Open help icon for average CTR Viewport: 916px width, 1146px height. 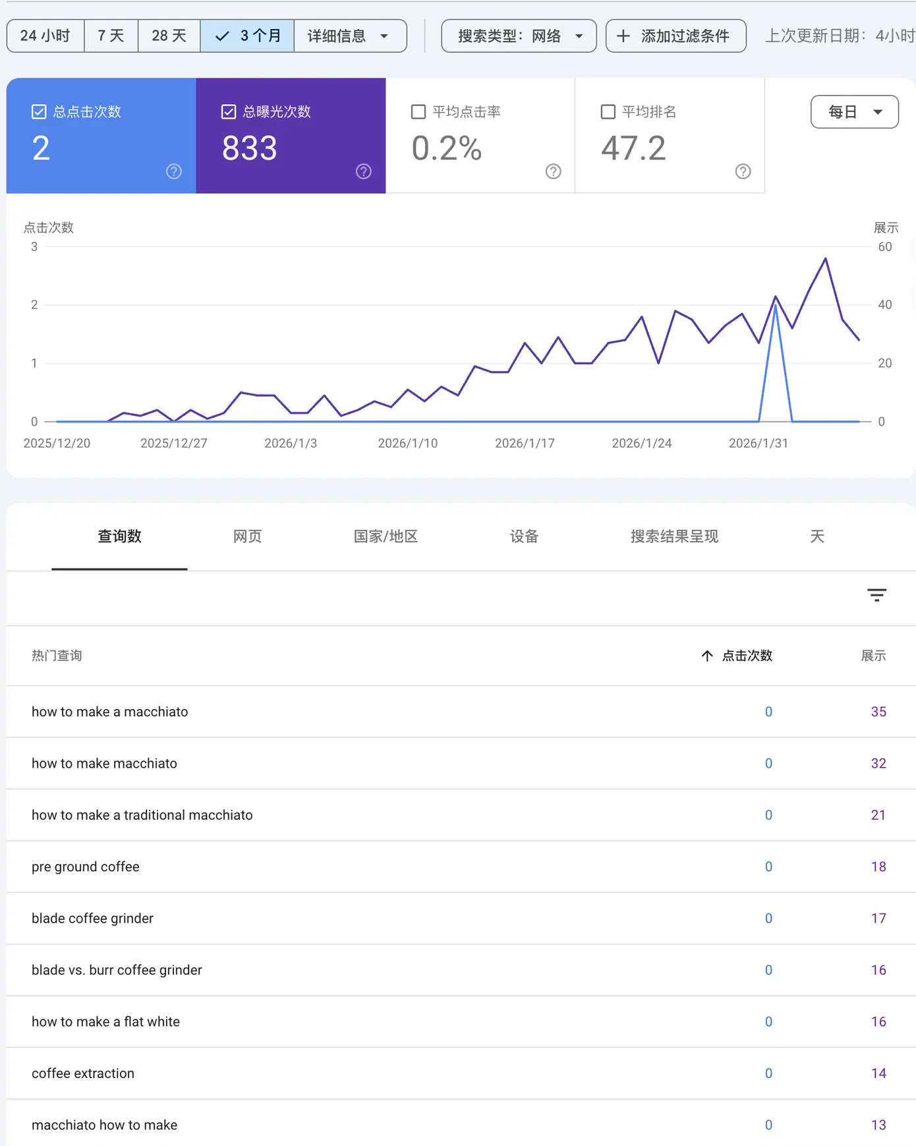point(554,171)
